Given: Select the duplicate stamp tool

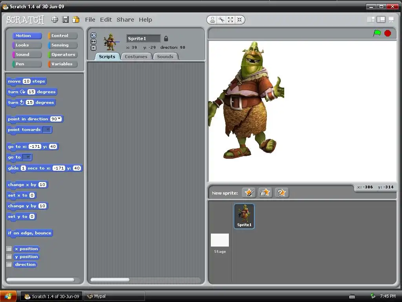Looking at the screenshot, I should (x=212, y=20).
